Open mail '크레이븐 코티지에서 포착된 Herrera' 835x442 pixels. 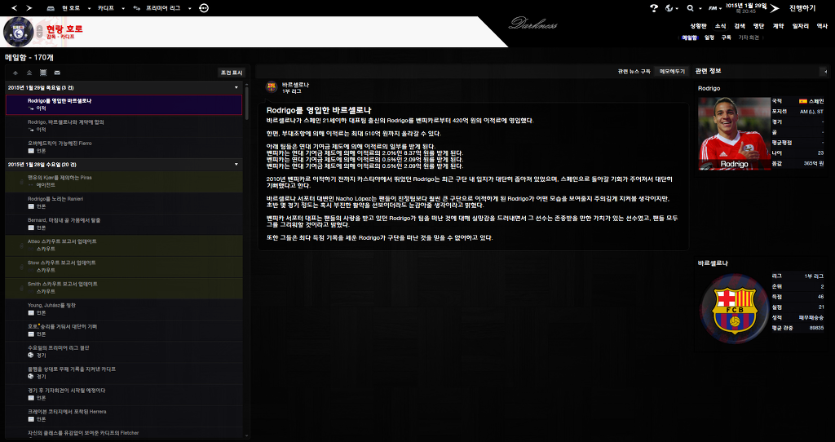pos(124,415)
